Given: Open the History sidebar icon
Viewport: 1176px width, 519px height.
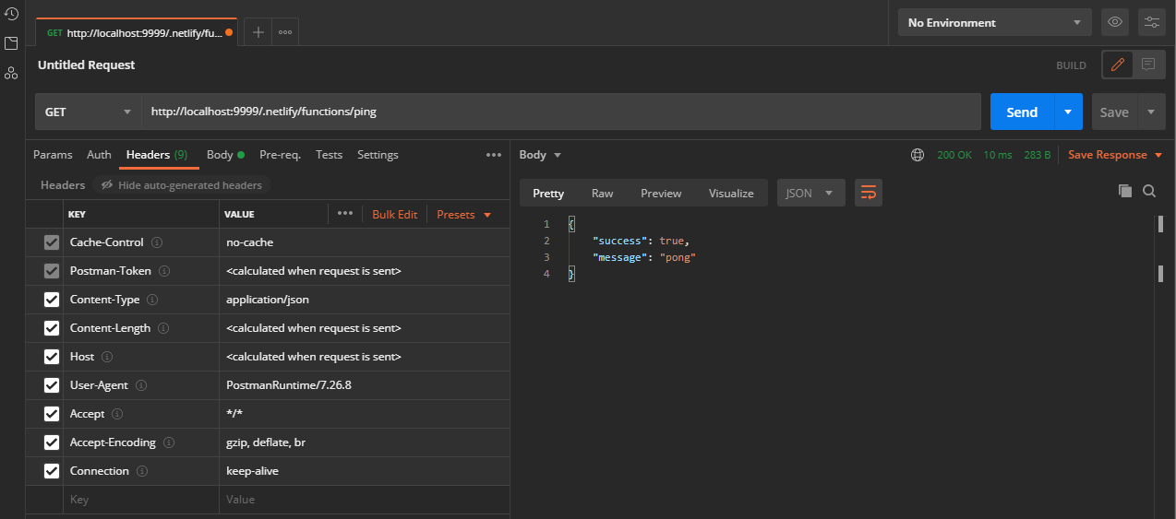Looking at the screenshot, I should click(x=11, y=14).
